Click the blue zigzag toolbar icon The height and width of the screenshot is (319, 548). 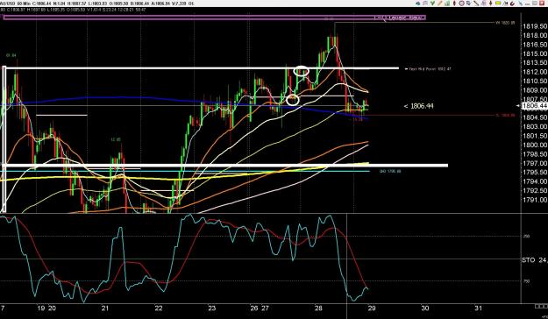[521, 4]
